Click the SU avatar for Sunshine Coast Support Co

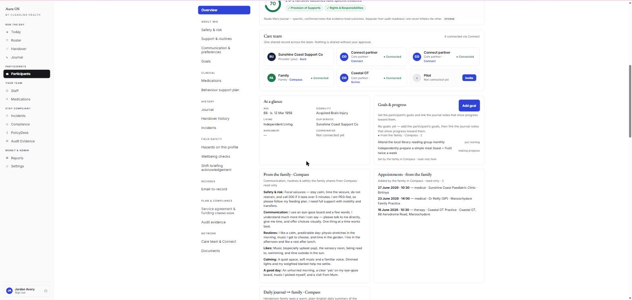click(271, 57)
